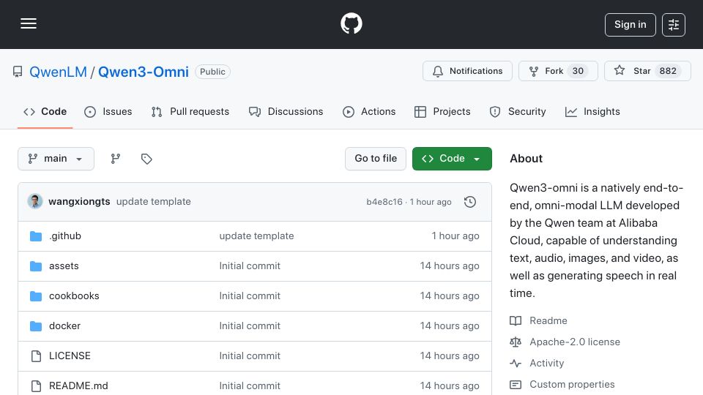Image resolution: width=703 pixels, height=395 pixels.
Task: Open wangxiongts avatar image
Action: coord(35,202)
